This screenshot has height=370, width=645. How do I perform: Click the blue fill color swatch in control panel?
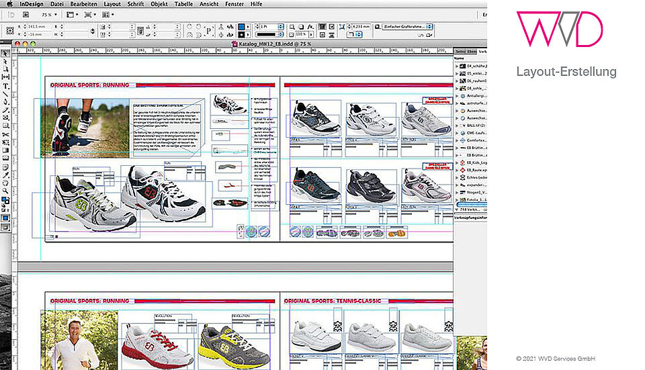241,26
